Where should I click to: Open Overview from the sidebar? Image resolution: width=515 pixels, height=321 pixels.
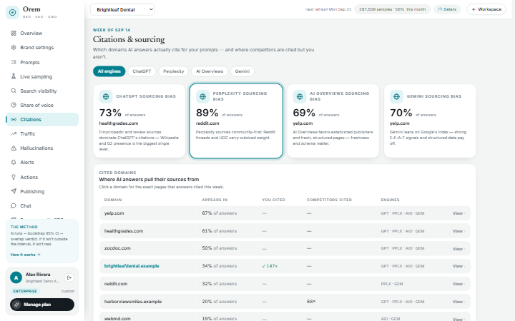pos(42,33)
